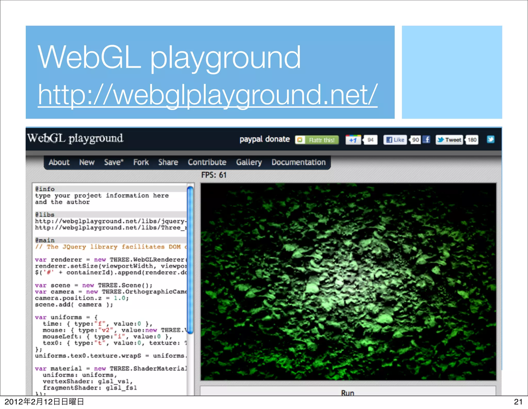Screen dimensions: 528x409
Task: Click the Twitter bird icon at far right
Action: [x=491, y=139]
